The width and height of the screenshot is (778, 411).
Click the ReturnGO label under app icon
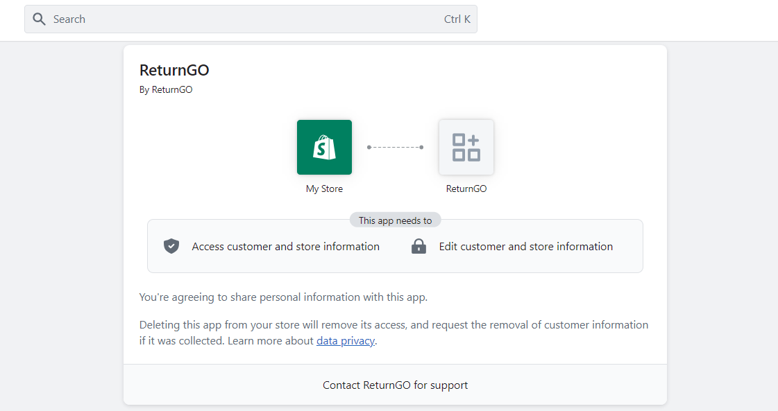(x=466, y=189)
